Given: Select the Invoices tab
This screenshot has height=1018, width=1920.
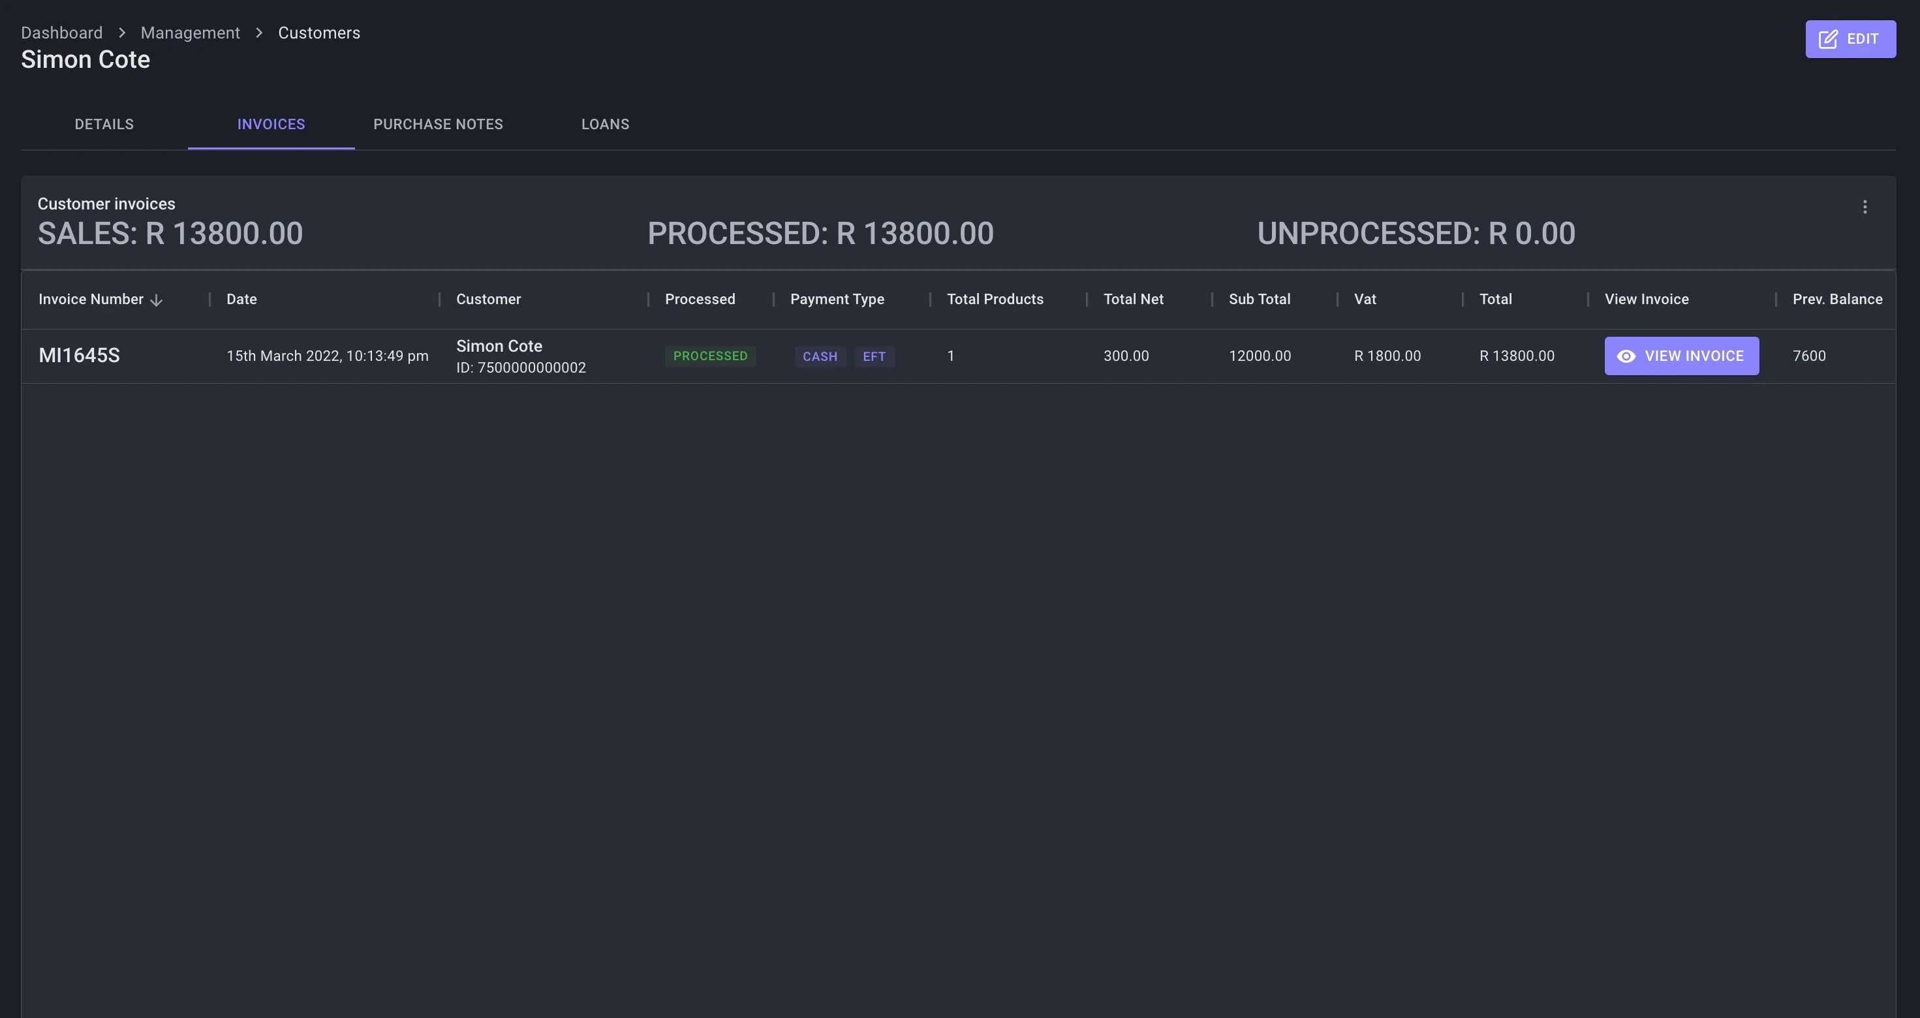Looking at the screenshot, I should 271,125.
